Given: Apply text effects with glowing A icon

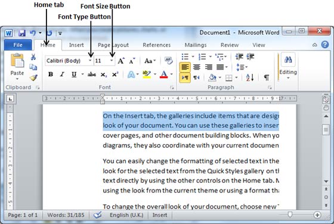Looking at the screenshot, I should [131, 74].
